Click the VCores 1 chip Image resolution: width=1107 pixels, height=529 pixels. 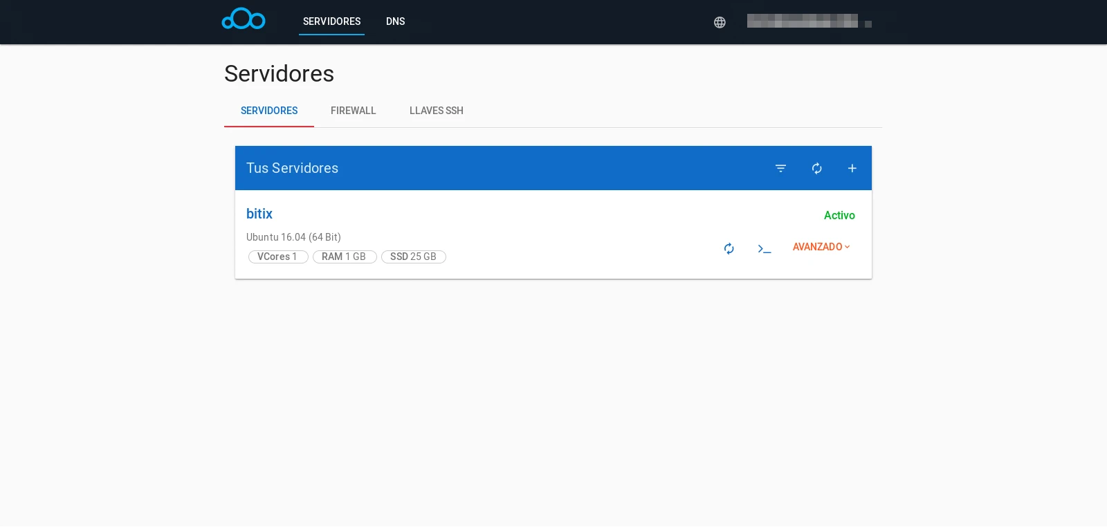[277, 257]
